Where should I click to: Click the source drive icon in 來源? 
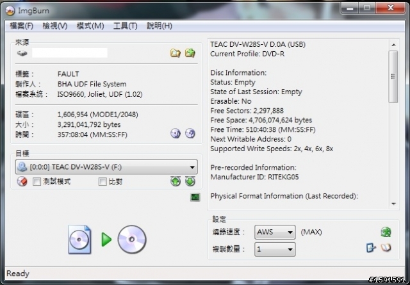[x=22, y=53]
